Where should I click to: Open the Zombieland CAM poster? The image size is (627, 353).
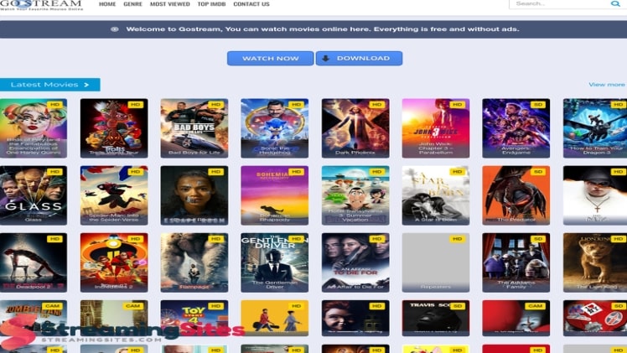(34, 319)
